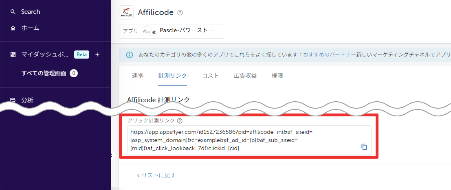Open the コスト tab

point(211,76)
